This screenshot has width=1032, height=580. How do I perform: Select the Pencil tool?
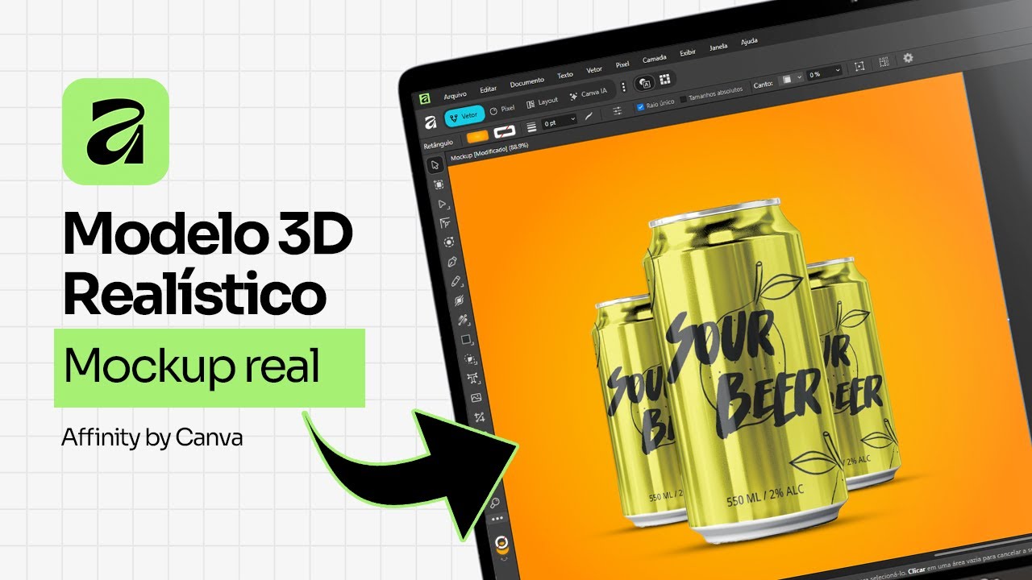pyautogui.click(x=455, y=281)
